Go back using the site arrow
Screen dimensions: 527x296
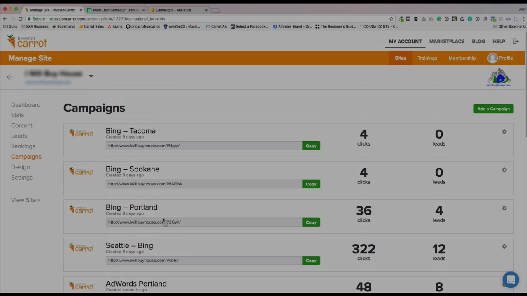(9, 77)
